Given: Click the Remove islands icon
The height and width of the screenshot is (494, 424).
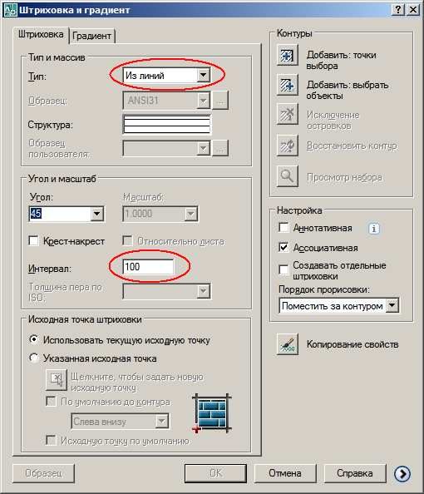Looking at the screenshot, I should point(287,114).
